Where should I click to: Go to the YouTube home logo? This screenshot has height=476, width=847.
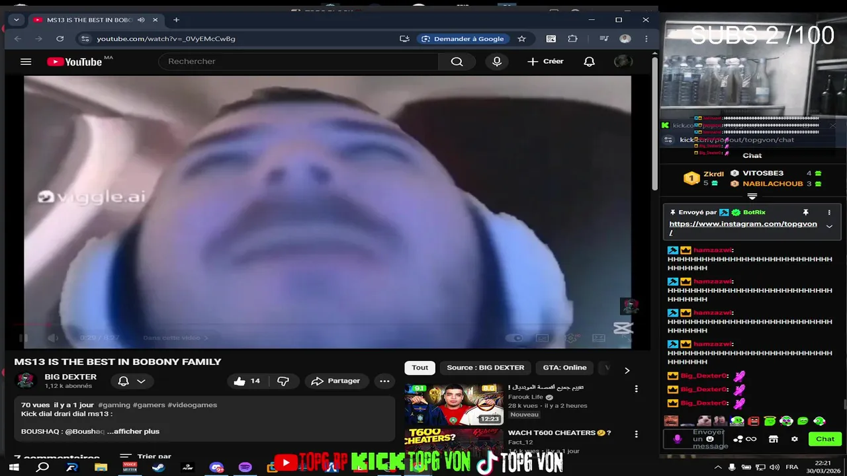pyautogui.click(x=74, y=61)
